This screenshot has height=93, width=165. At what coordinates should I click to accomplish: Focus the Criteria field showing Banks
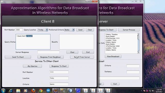59,84
